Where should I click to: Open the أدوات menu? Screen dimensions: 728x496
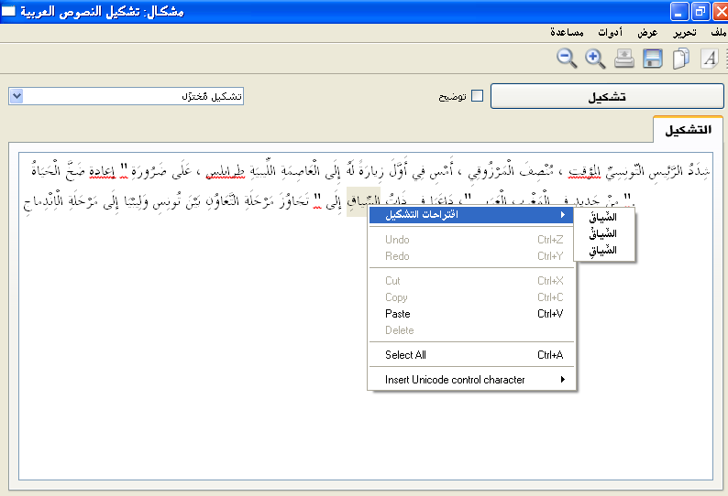[x=610, y=32]
